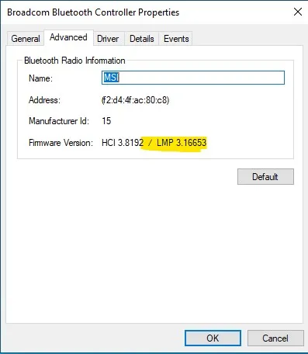This screenshot has width=308, height=354.
Task: Close the Broadcom Bluetooth Controller Properties dialog
Action: (x=298, y=12)
